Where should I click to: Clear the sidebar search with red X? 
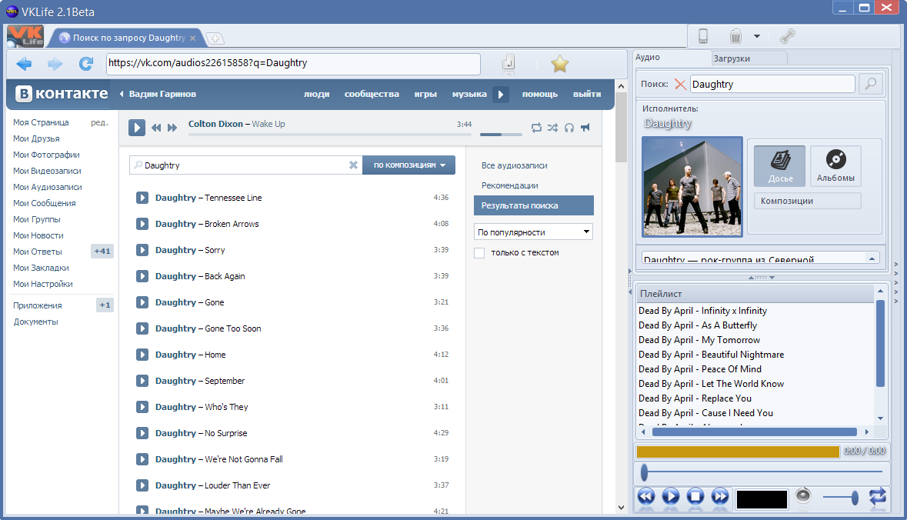[680, 85]
